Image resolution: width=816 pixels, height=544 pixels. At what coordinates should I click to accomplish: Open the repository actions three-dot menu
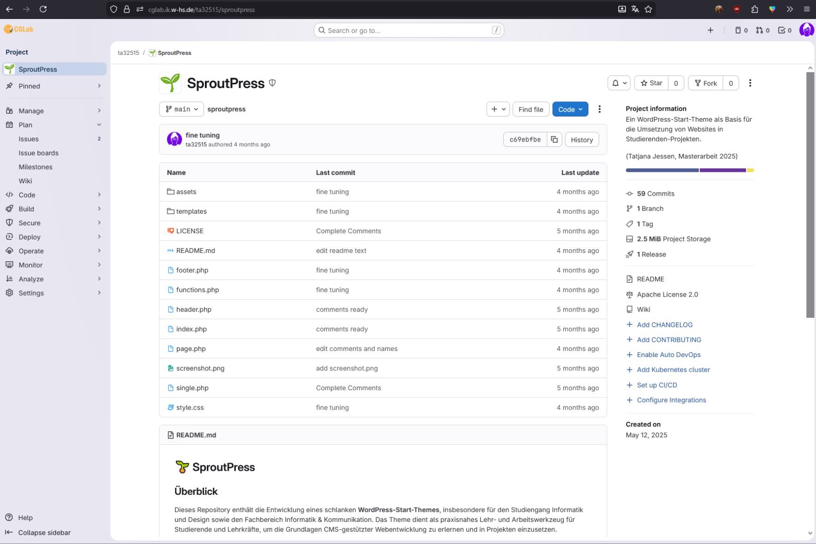pos(599,109)
